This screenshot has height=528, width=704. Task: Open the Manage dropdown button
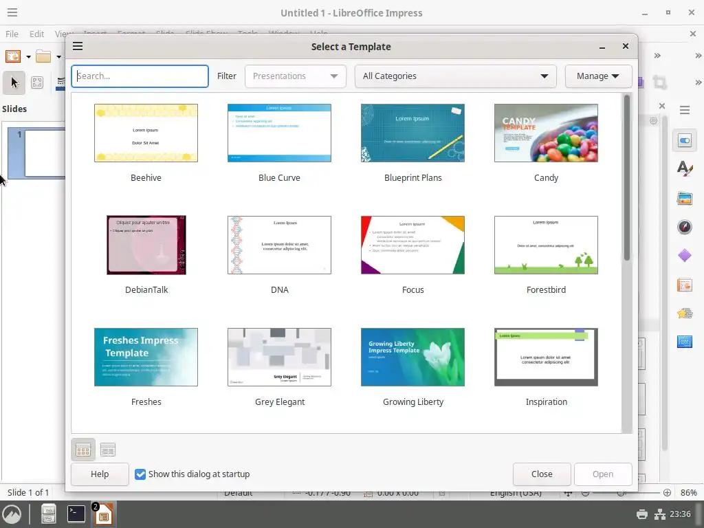point(598,76)
